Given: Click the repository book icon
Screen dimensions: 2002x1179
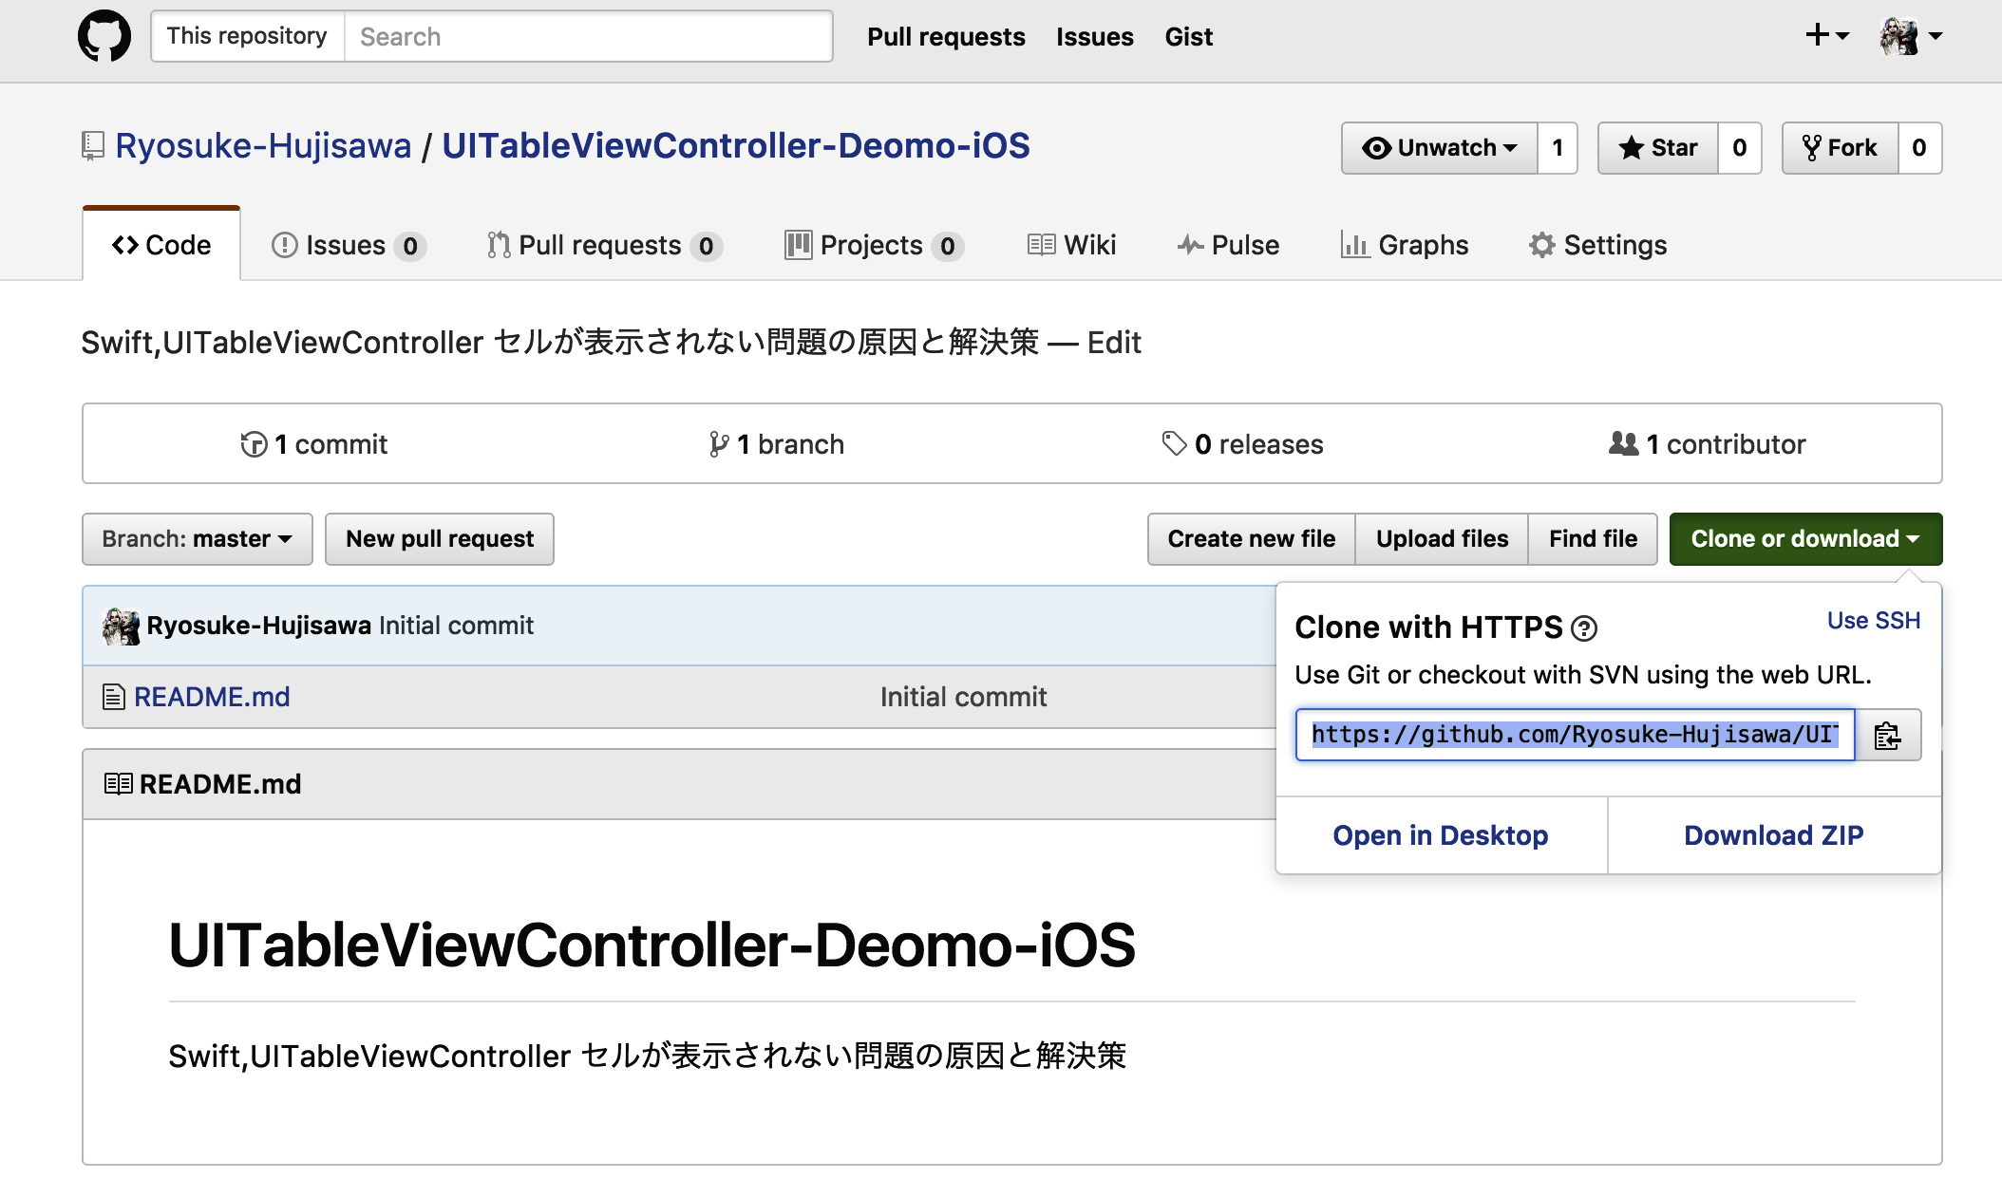Looking at the screenshot, I should click(x=92, y=146).
